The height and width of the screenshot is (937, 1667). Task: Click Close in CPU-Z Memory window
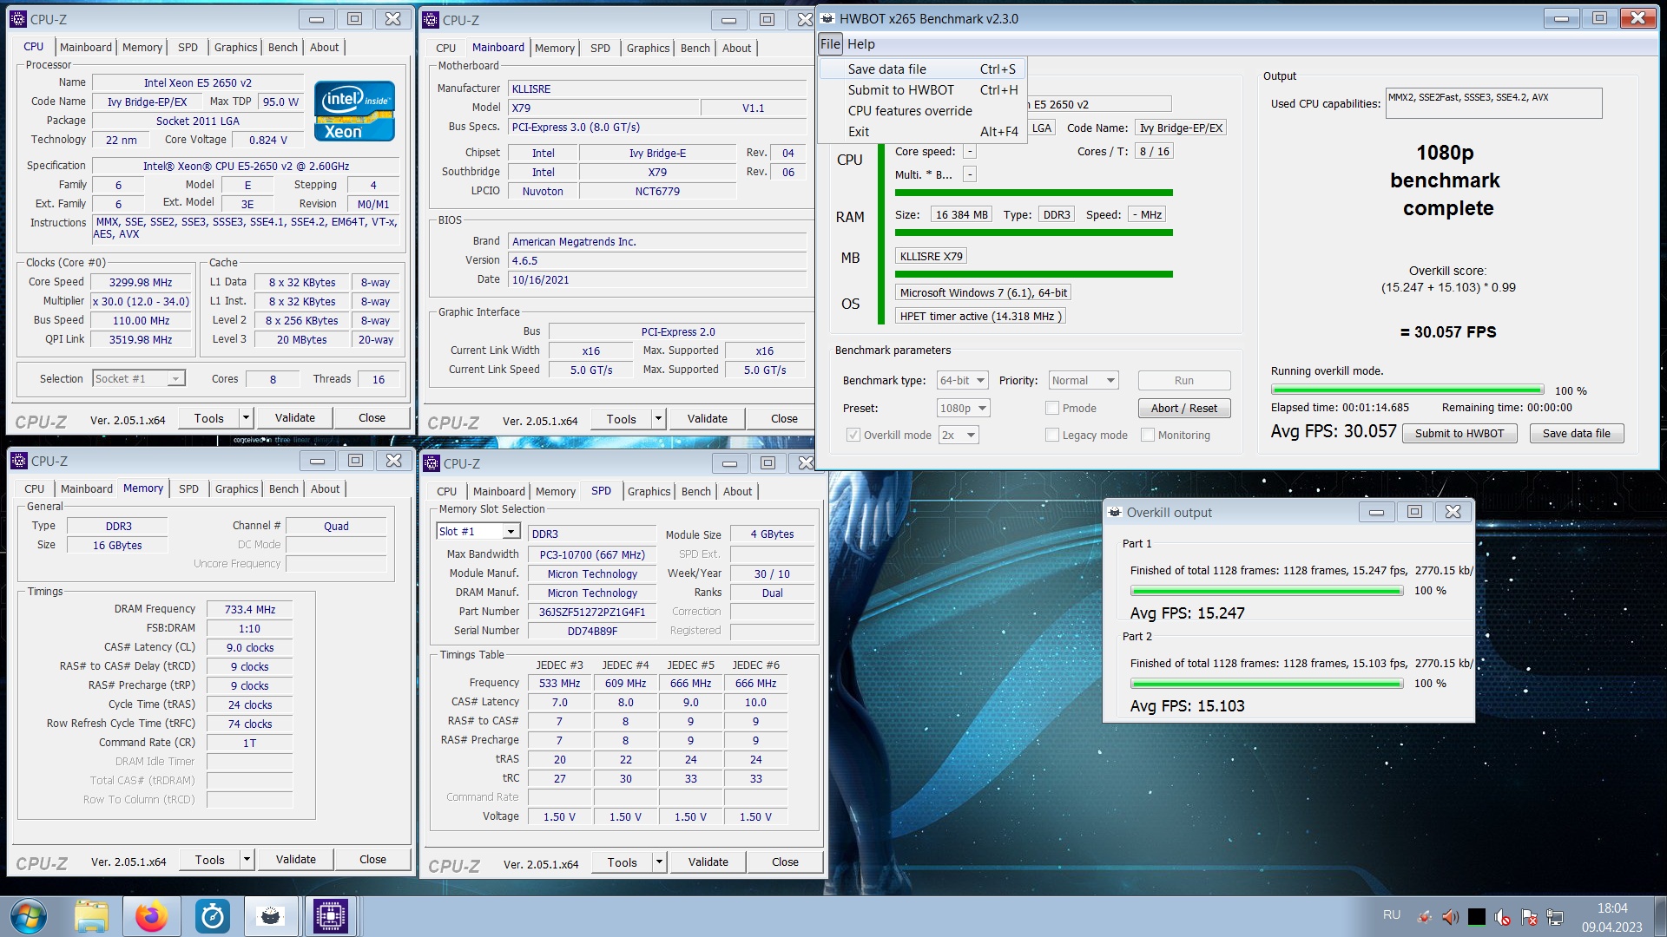pyautogui.click(x=372, y=860)
